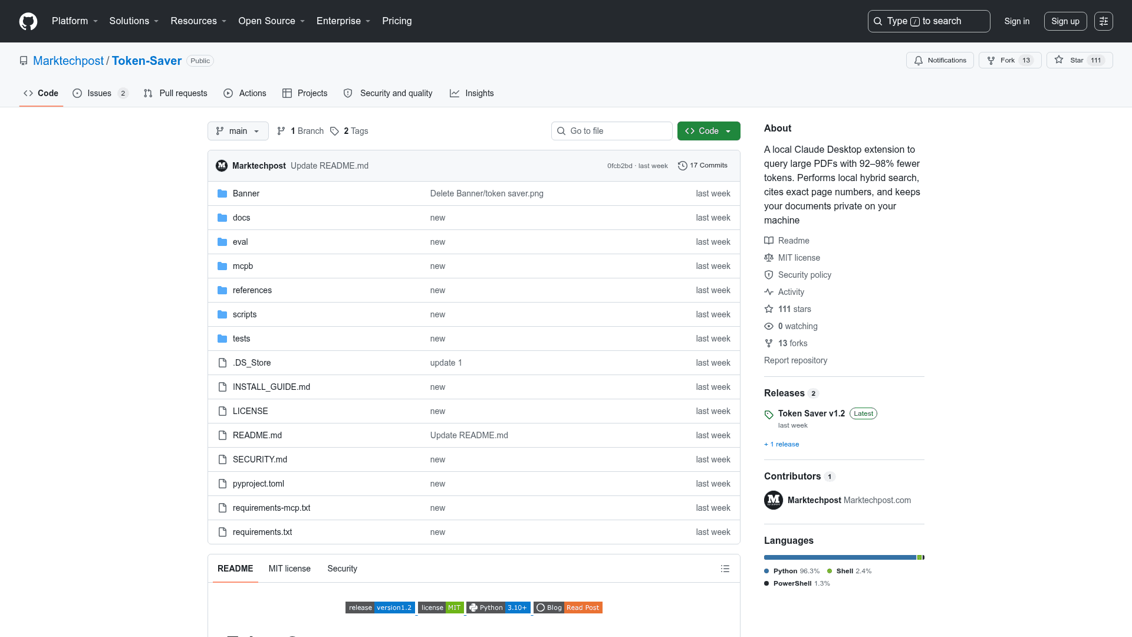Viewport: 1132px width, 637px height.
Task: Open the README outline icon
Action: 725,569
